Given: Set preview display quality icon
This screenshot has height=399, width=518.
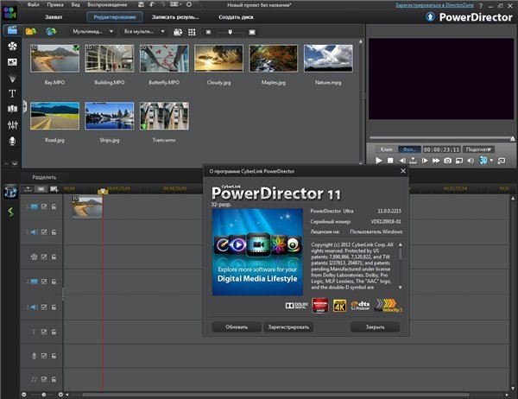Looking at the screenshot, I should tap(459, 161).
